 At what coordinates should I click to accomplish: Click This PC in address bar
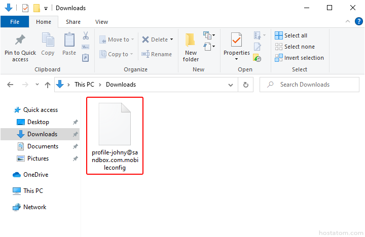tap(84, 85)
